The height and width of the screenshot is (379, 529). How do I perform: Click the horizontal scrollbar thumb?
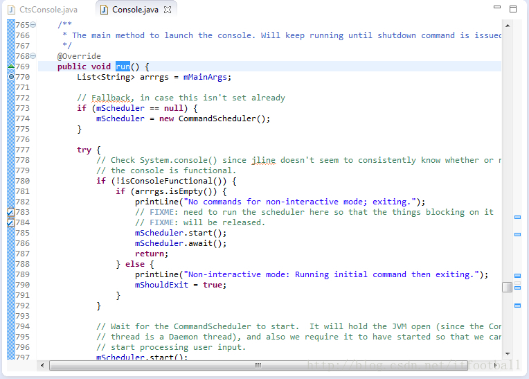258,365
